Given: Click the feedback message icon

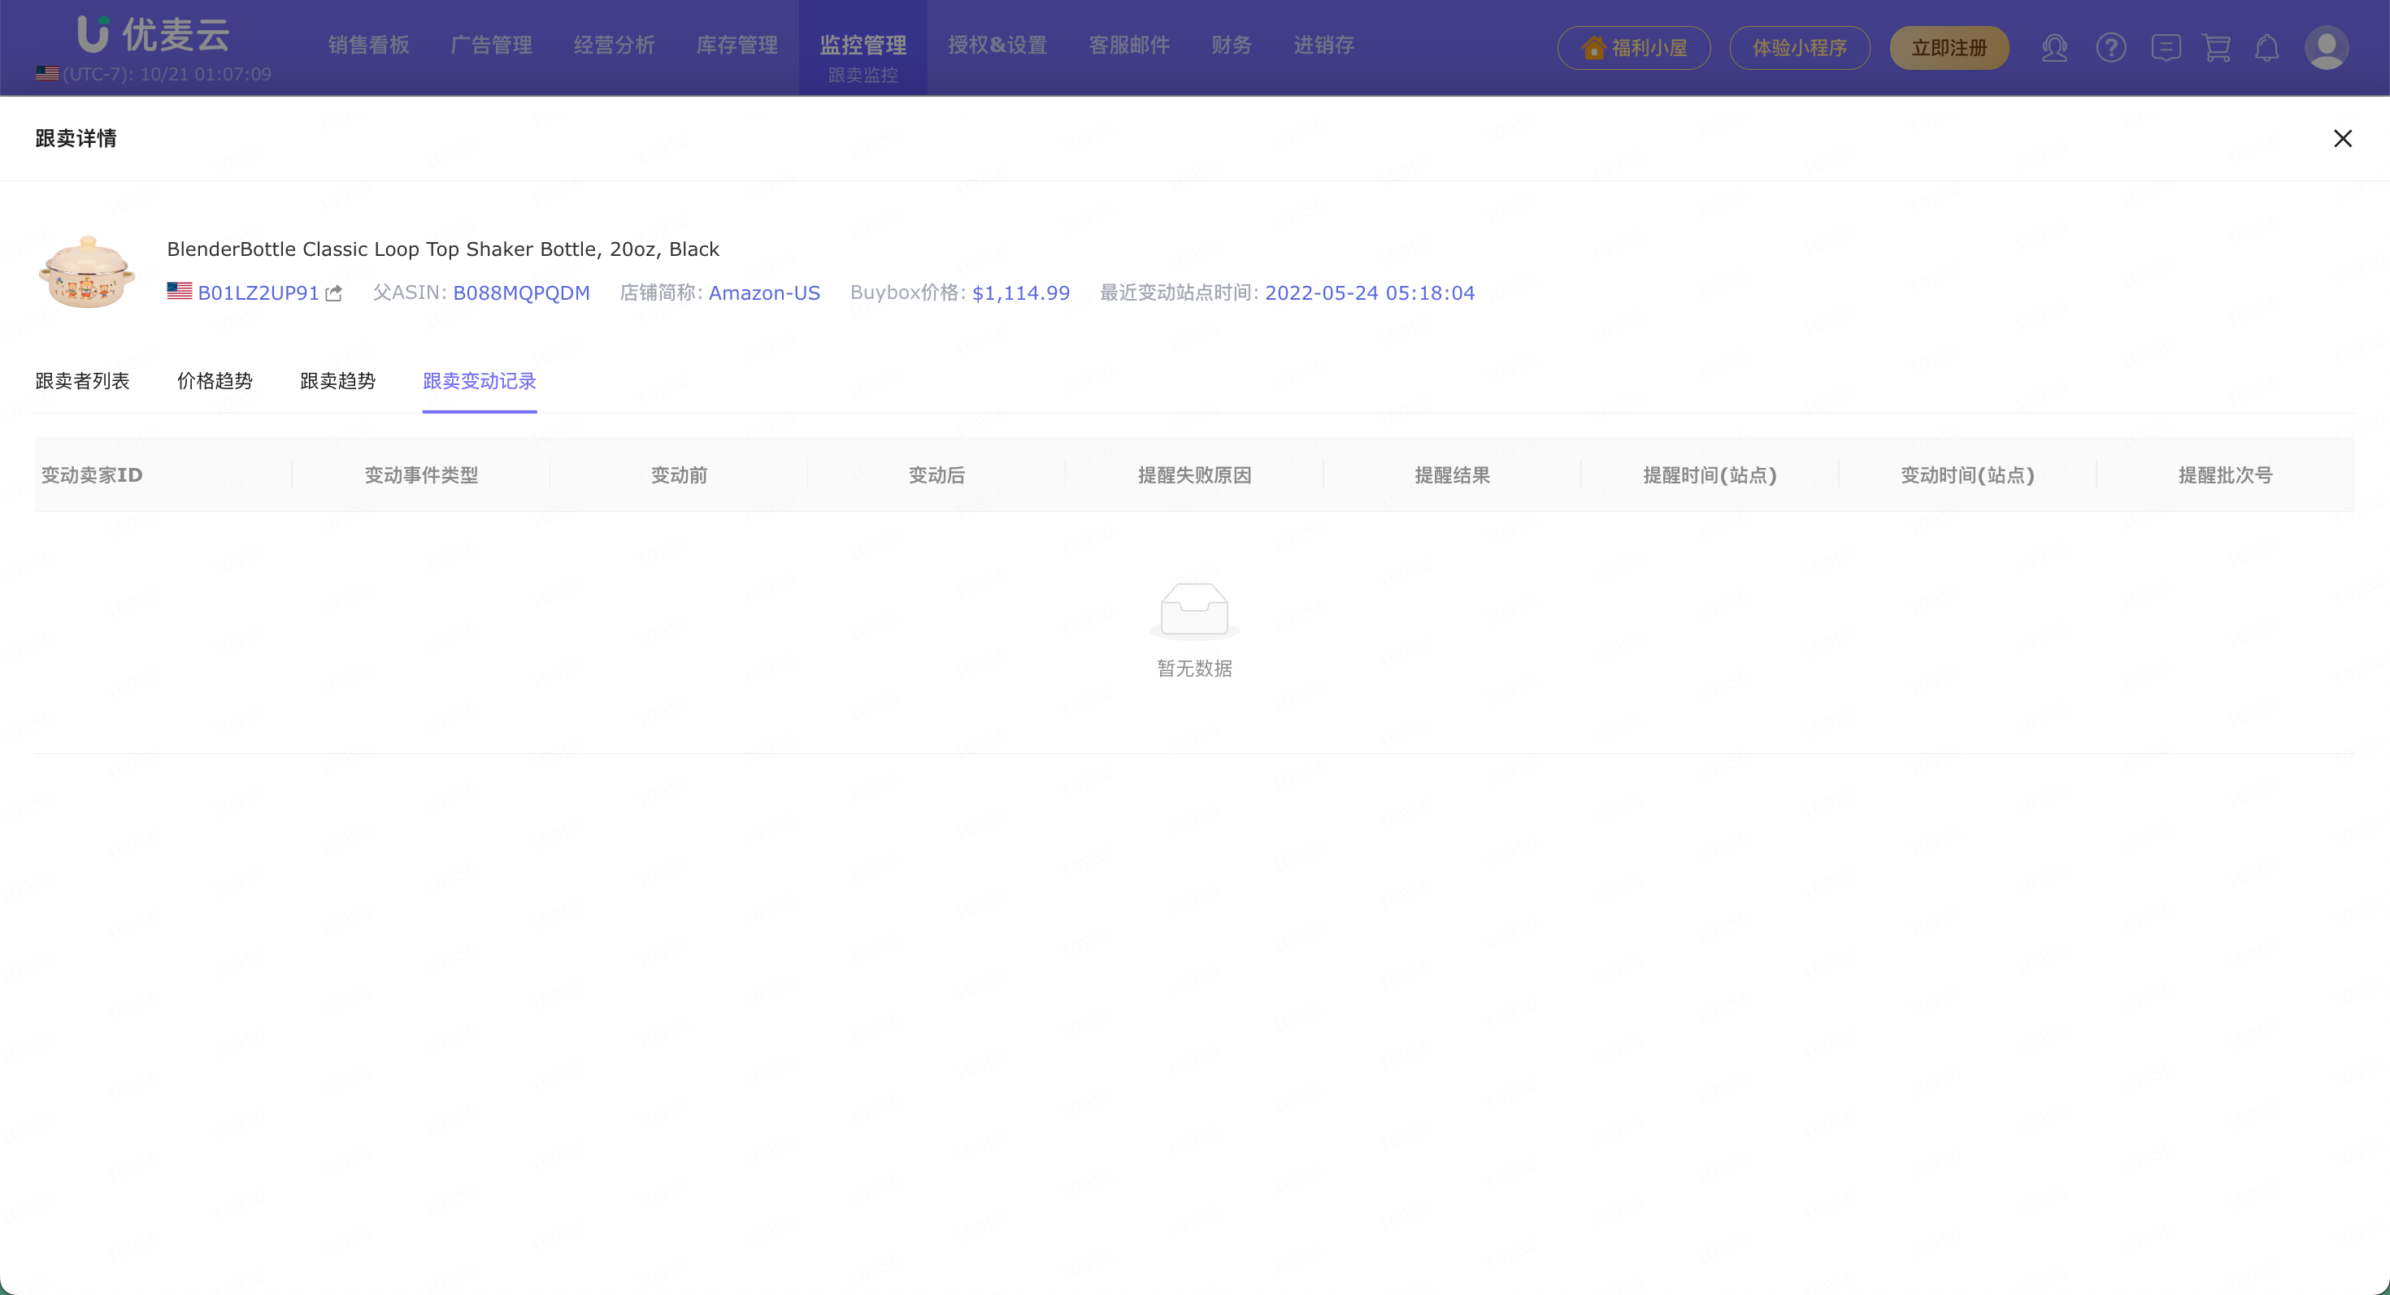Looking at the screenshot, I should tap(2166, 47).
